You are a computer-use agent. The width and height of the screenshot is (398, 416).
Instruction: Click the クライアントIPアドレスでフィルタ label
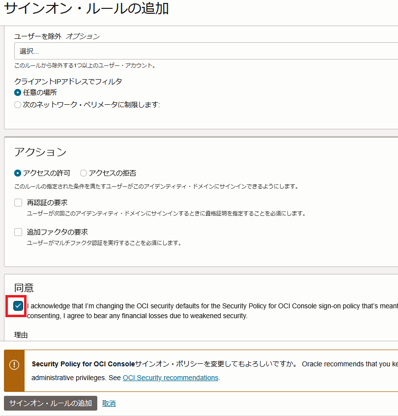[68, 81]
